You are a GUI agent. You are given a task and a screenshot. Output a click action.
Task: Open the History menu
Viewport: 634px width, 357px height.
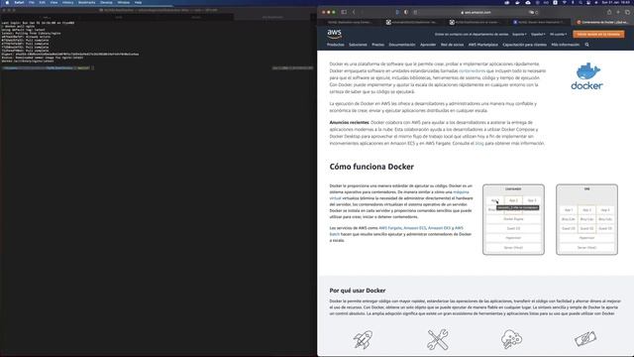click(68, 2)
